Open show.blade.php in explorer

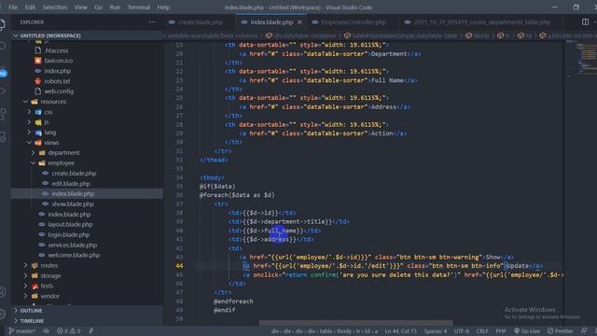click(73, 204)
